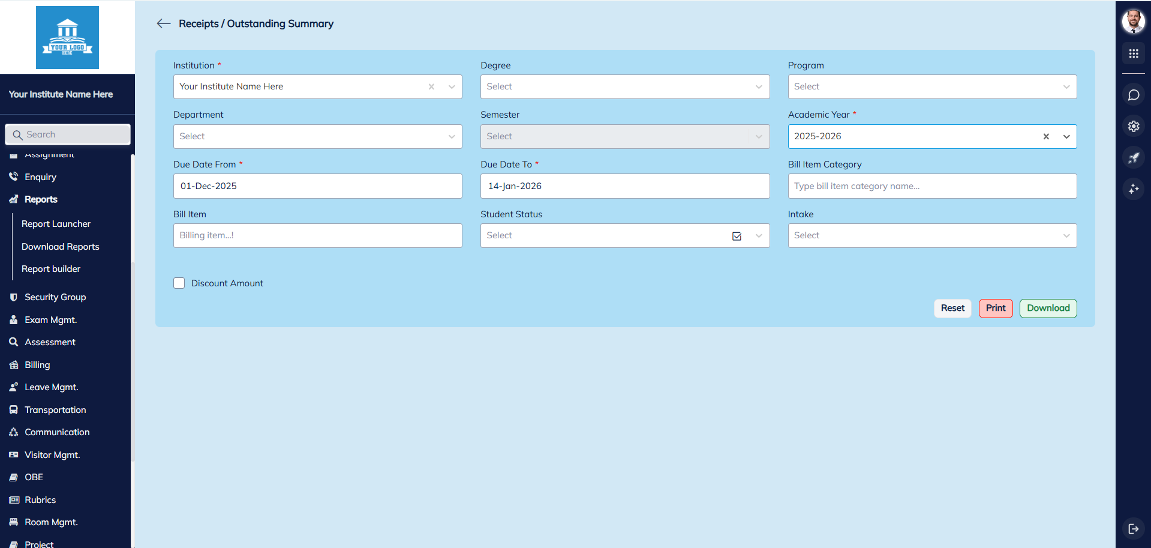Click the green Download button

[1048, 308]
